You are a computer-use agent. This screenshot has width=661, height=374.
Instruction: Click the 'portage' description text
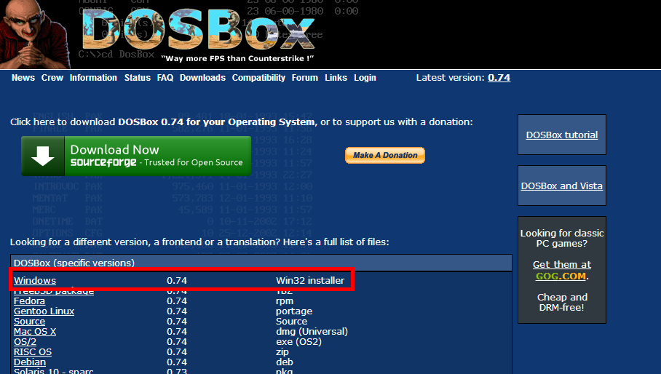point(294,311)
